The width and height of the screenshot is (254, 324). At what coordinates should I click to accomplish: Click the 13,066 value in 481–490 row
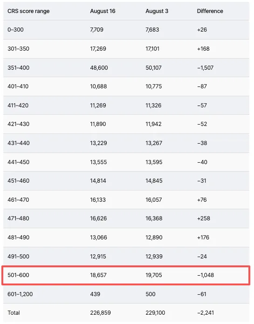pos(99,237)
